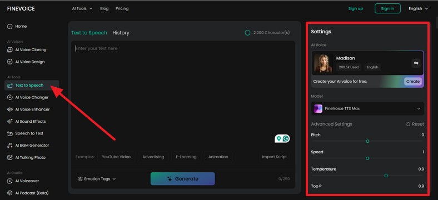Viewport: 438px width, 200px height.
Task: Choose the Advertising example
Action: [153, 157]
